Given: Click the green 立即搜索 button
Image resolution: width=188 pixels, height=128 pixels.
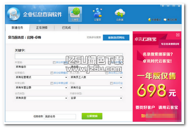Looking at the screenshot, I should 92,116.
